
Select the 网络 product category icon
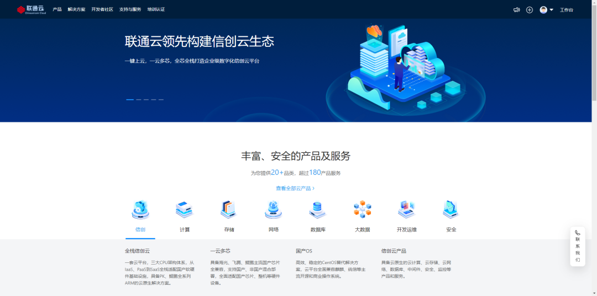point(274,210)
